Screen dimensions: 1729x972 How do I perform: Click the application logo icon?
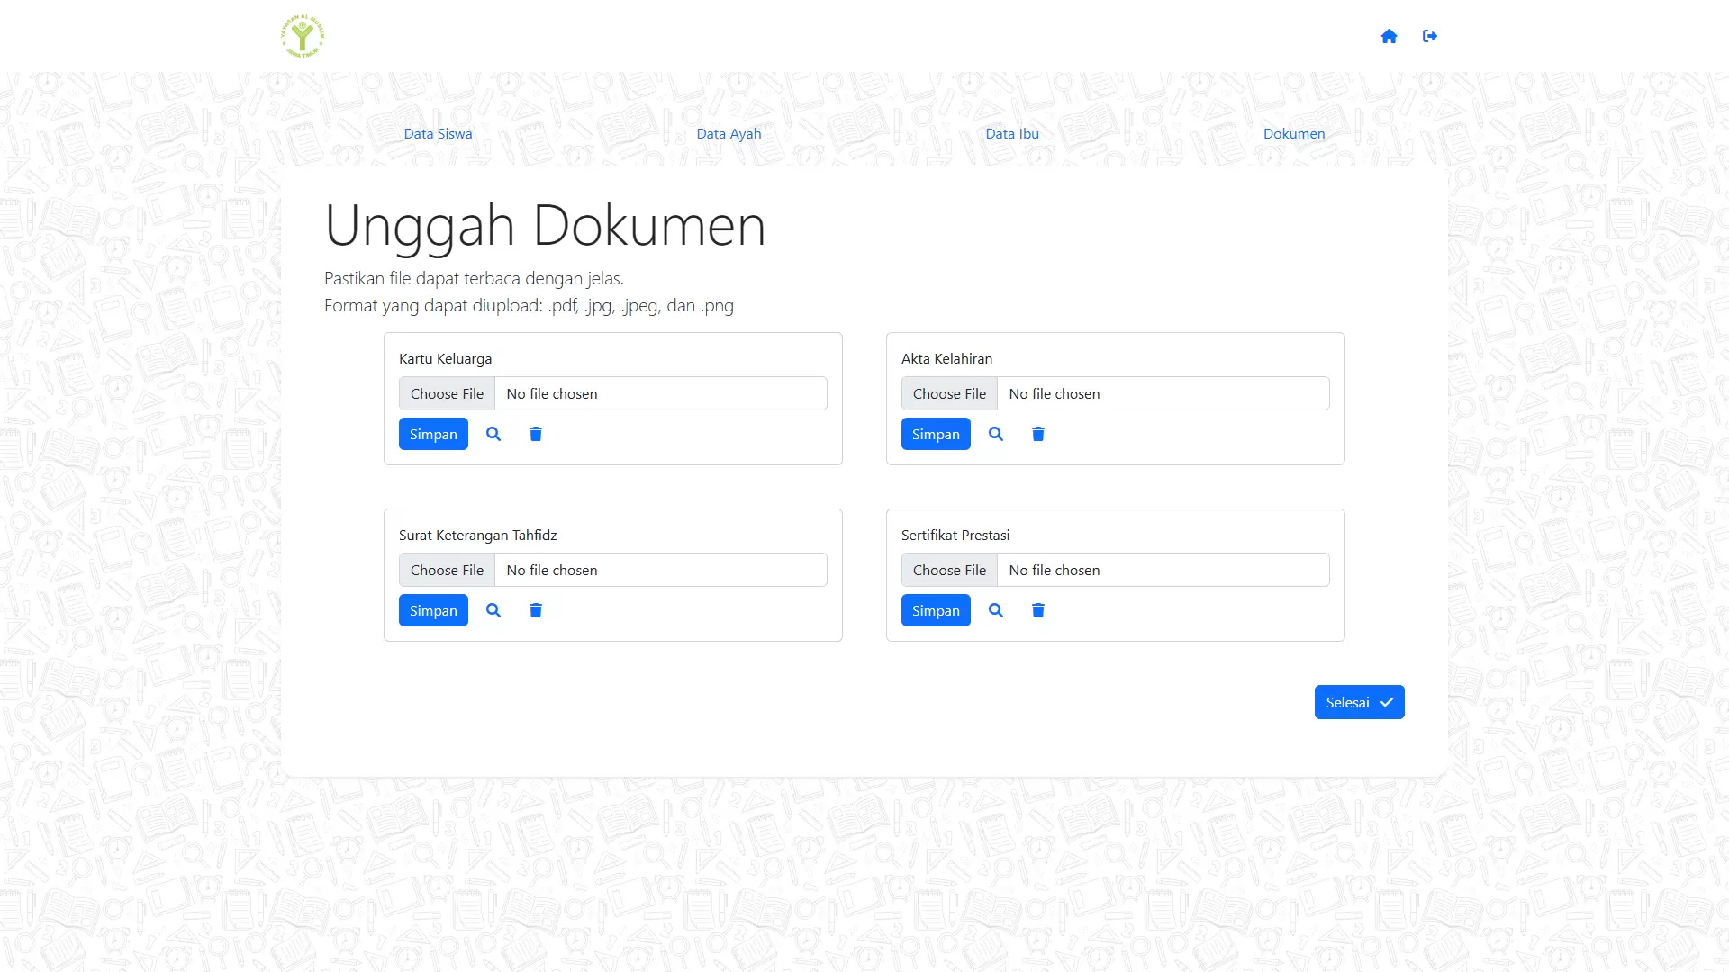point(303,36)
